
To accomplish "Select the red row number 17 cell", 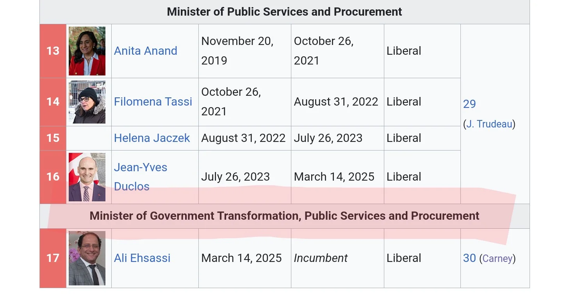I will point(53,258).
